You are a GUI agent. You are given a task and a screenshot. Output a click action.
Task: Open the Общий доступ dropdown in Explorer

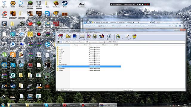pos(117,26)
